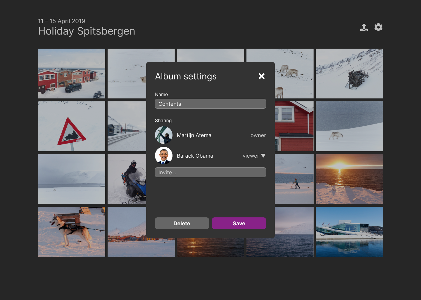Click the date range 11 – 15 April 2019

tap(61, 21)
